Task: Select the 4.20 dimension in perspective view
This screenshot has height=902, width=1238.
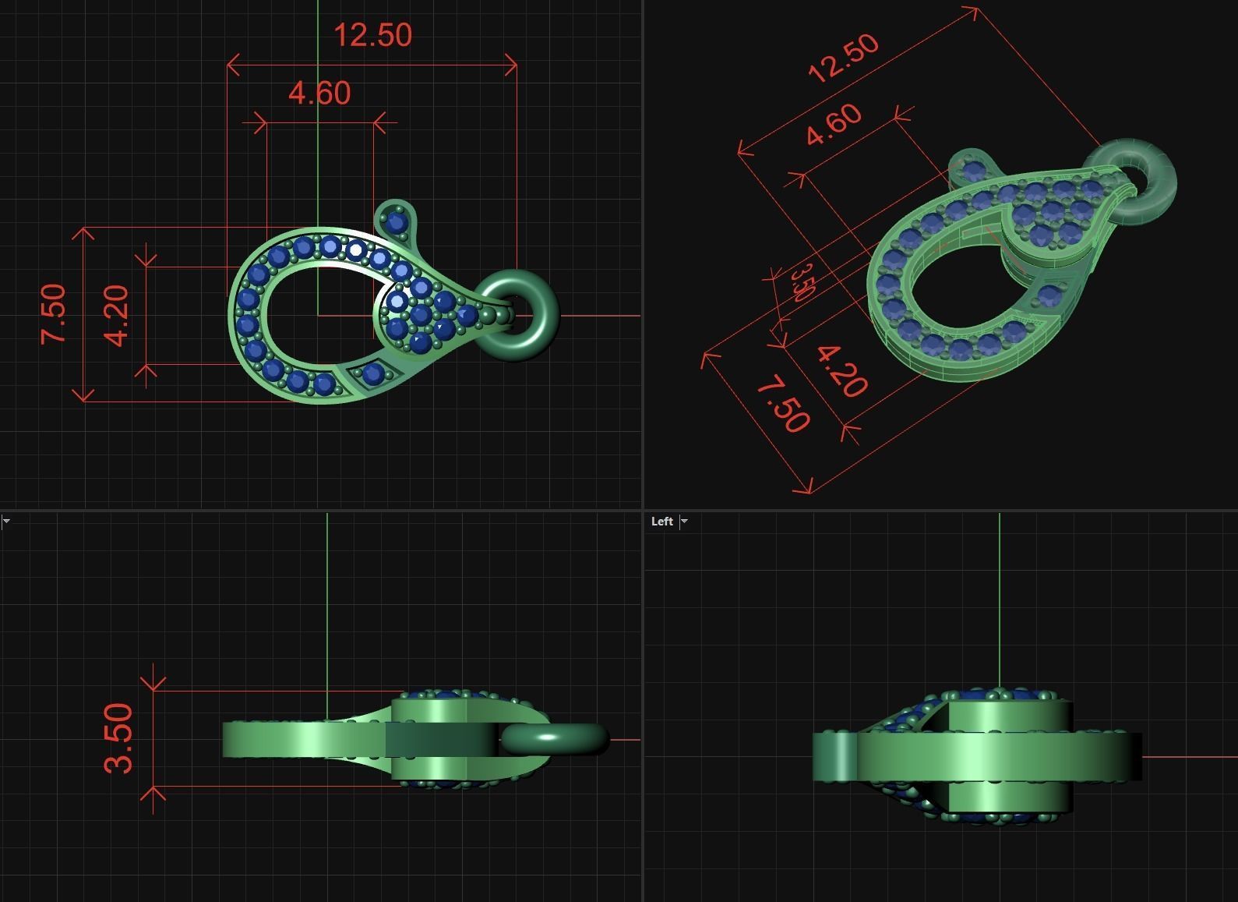Action: pyautogui.click(x=841, y=371)
